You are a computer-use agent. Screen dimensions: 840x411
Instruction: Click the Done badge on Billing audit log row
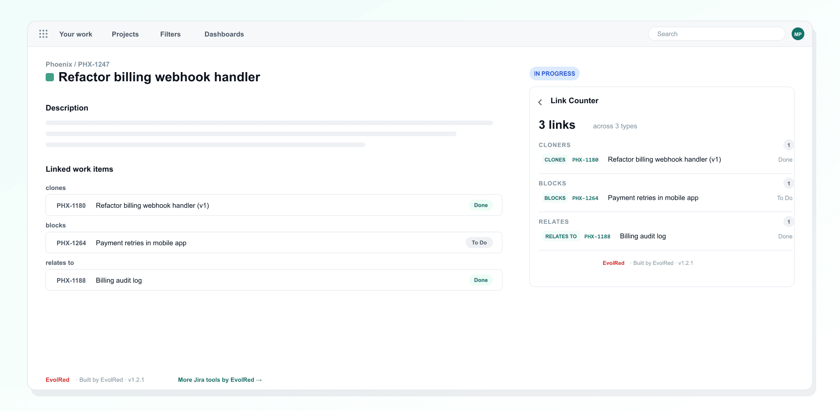pos(481,280)
